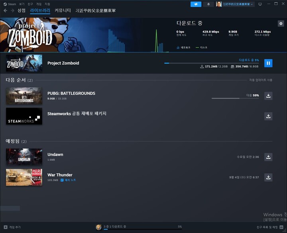Click the PUBG: BATTLEGROUNDS title

[x=71, y=93]
